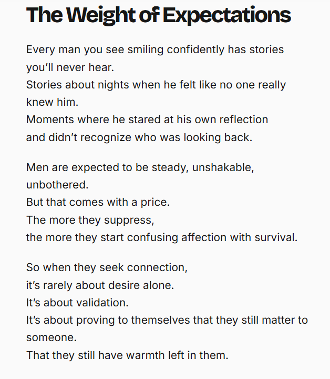Click the line "So when they seek connection,"
This screenshot has height=379, width=330.
tap(107, 267)
